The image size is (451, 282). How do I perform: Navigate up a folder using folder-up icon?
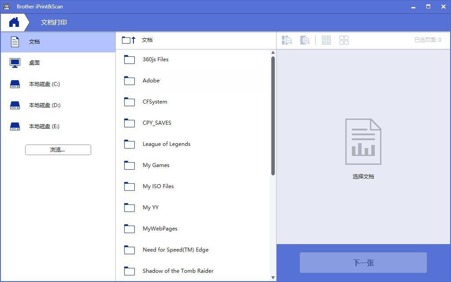(128, 40)
